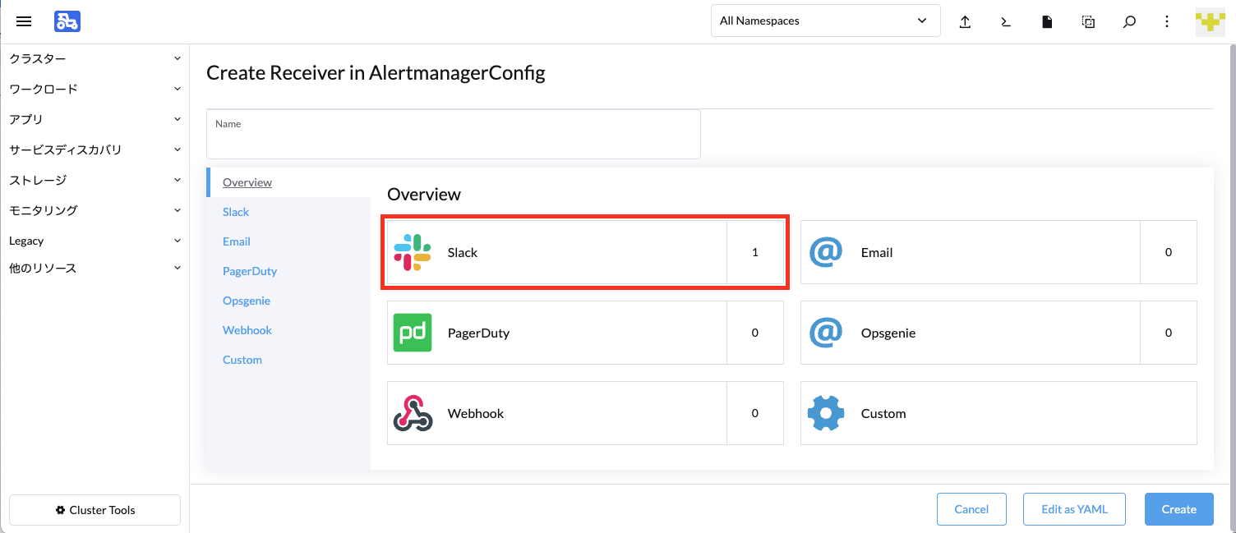The image size is (1236, 533).
Task: Open the three-dot more options menu
Action: pos(1167,22)
